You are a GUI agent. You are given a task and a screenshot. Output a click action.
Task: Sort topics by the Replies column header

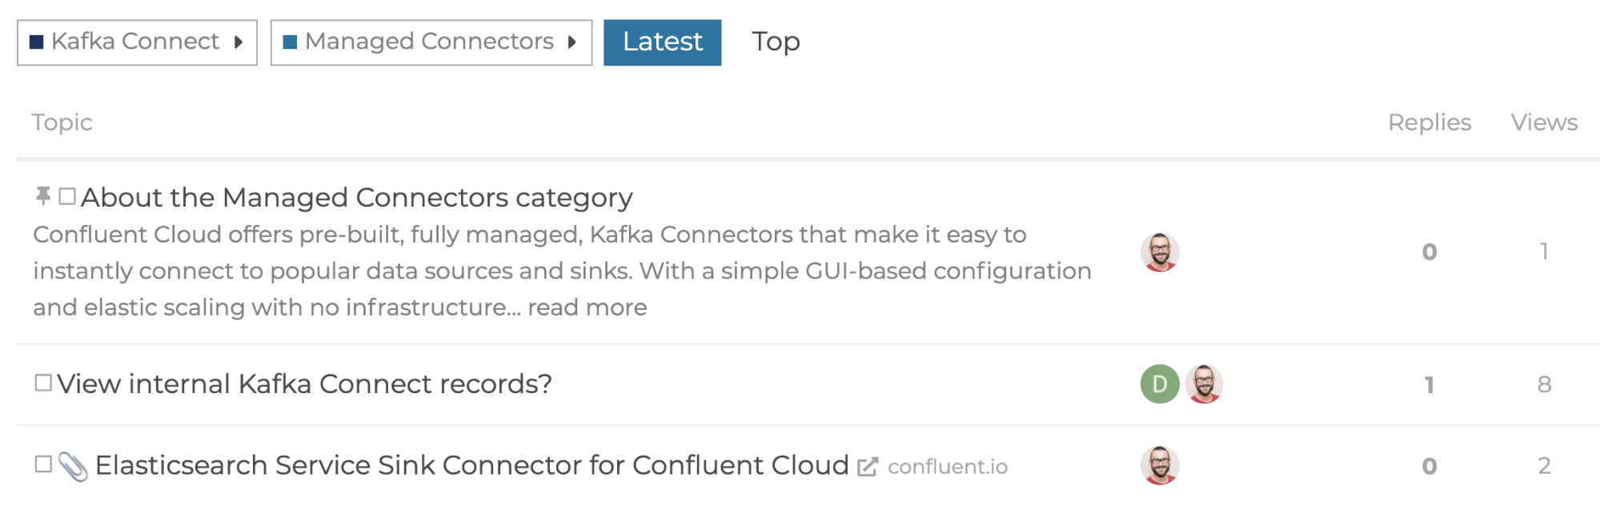coord(1430,122)
